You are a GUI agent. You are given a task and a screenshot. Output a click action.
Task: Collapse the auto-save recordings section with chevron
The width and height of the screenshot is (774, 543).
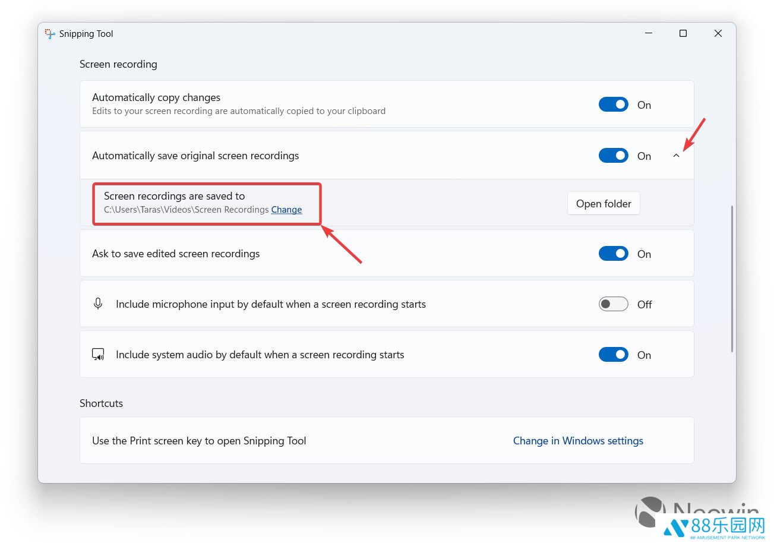coord(676,156)
